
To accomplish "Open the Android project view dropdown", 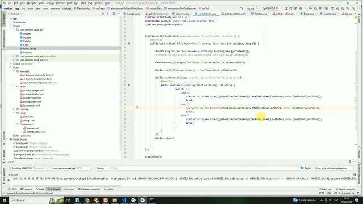I will 15,14.
